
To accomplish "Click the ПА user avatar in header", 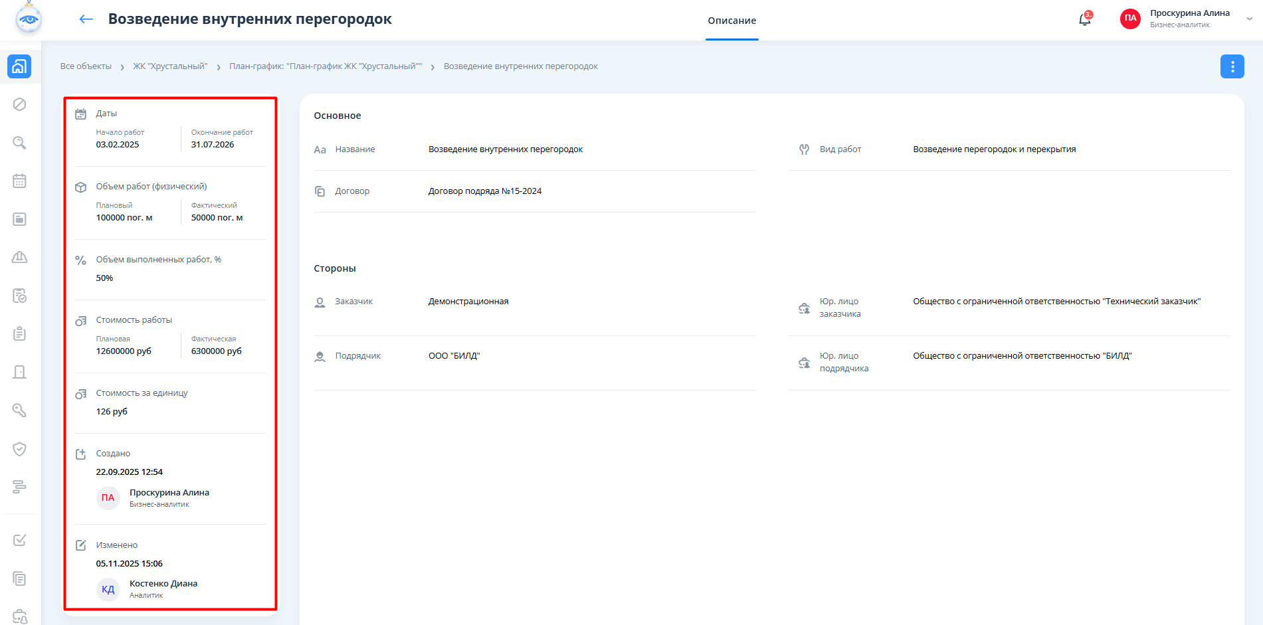I will point(1130,19).
